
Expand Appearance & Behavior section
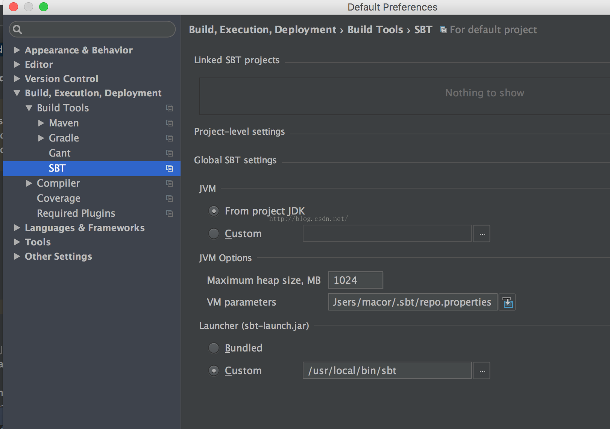(17, 50)
